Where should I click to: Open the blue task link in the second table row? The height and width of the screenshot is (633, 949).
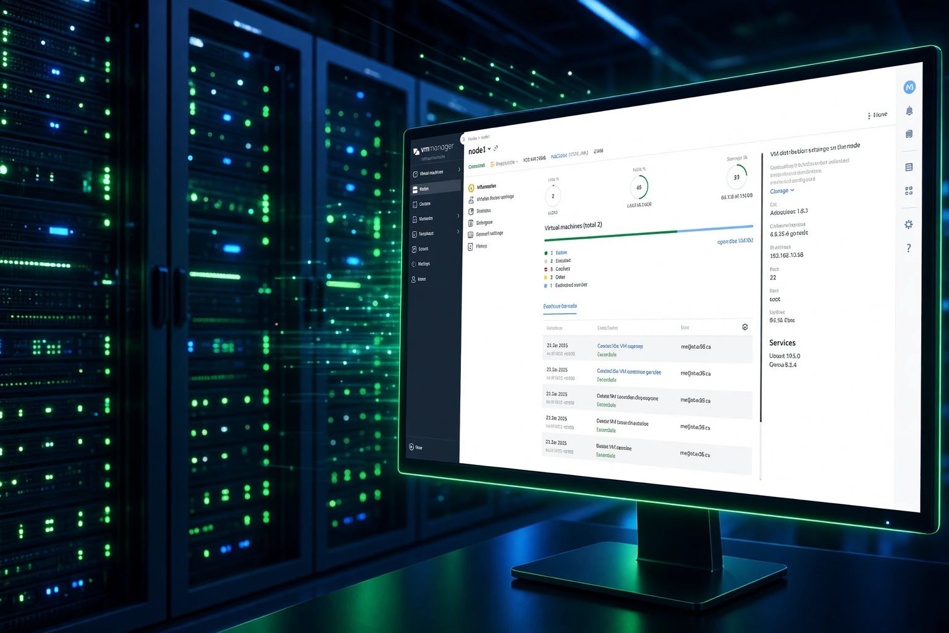[x=629, y=372]
